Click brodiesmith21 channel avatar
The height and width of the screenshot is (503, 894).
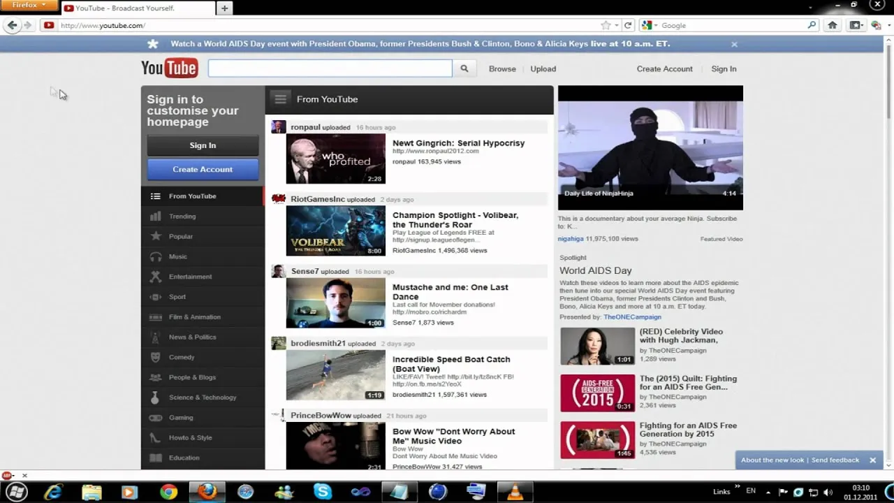(279, 343)
